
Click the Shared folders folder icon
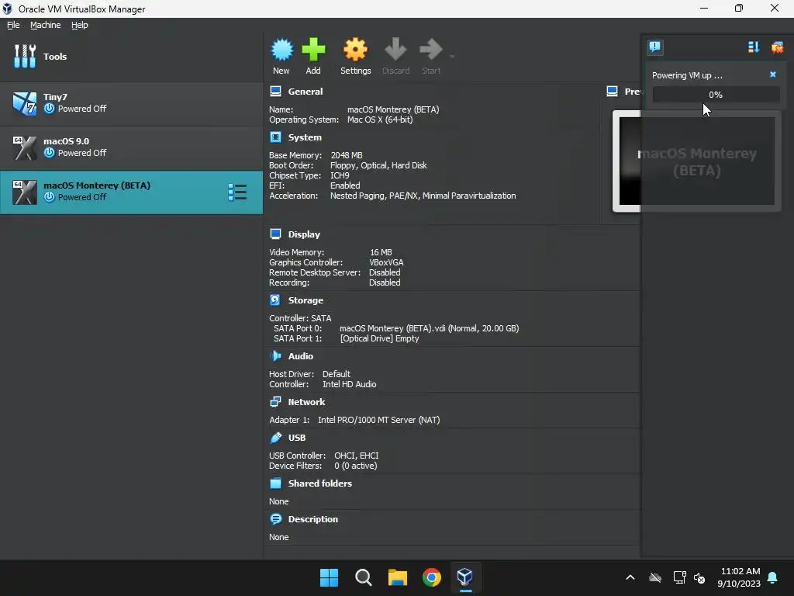[x=275, y=483]
